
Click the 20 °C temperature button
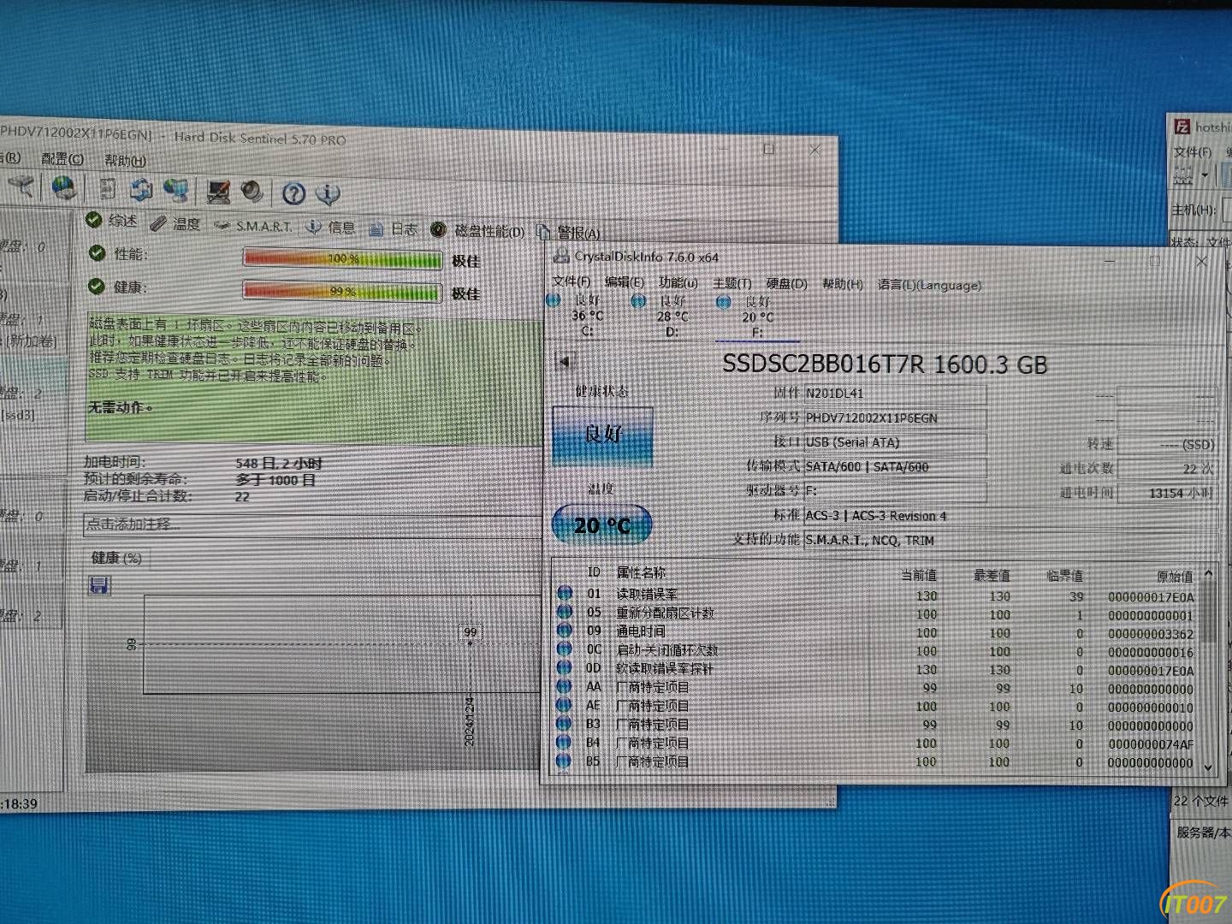602,525
